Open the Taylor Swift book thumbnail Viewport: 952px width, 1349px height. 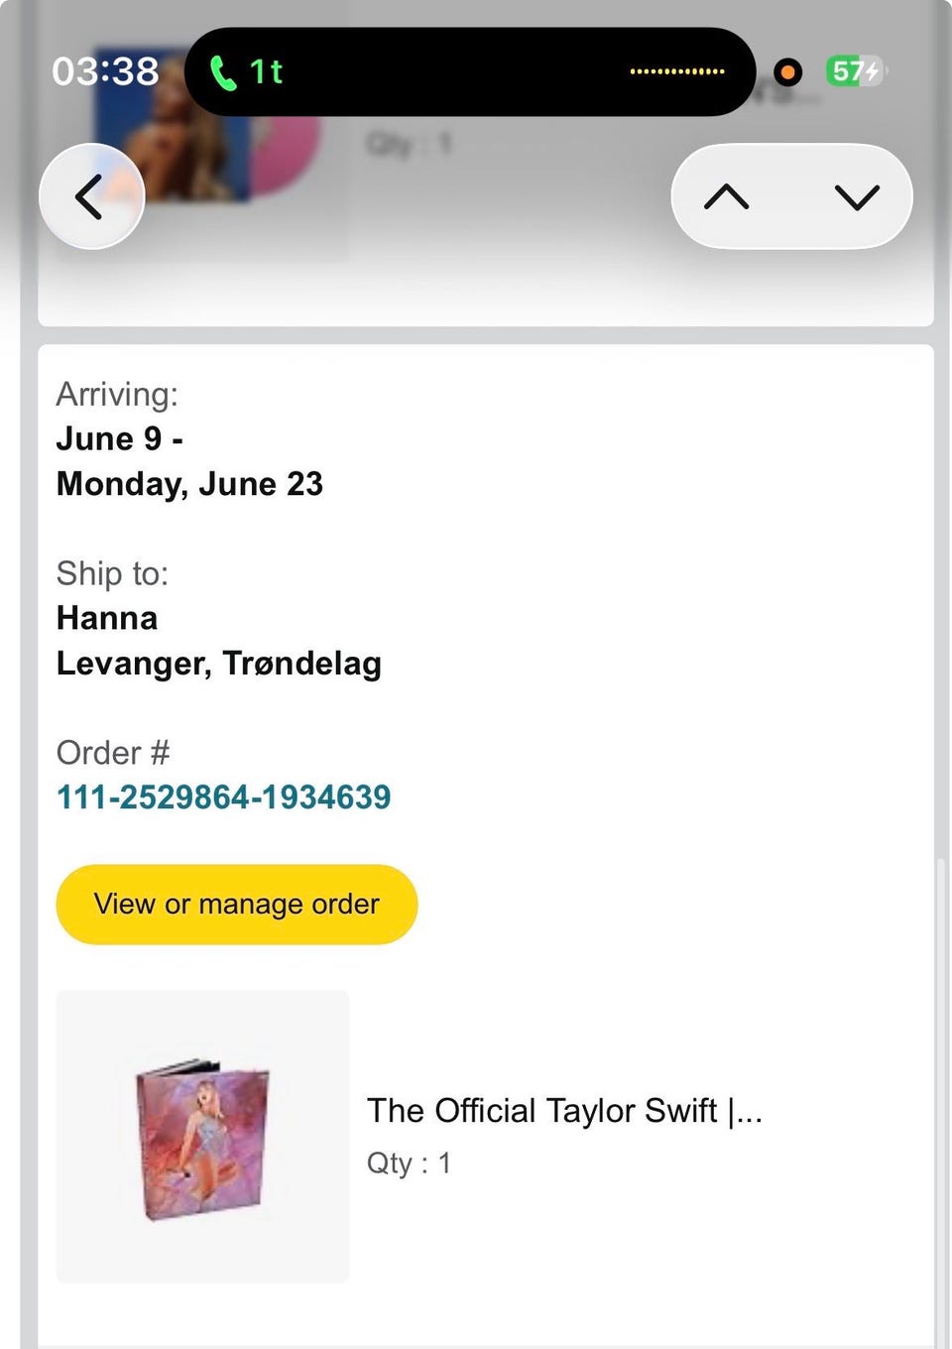[x=203, y=1136]
